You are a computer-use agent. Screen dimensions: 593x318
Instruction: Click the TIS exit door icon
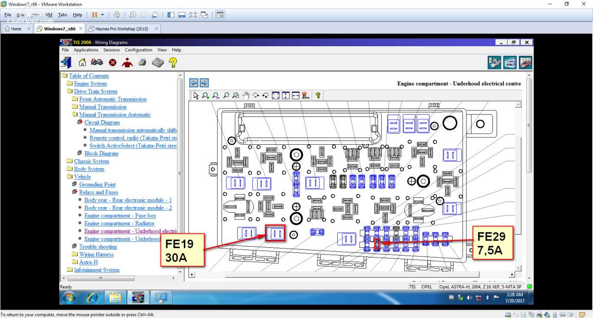coord(66,62)
